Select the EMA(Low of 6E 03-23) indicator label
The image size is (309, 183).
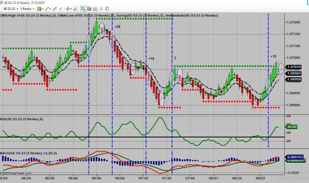pyautogui.click(x=86, y=15)
